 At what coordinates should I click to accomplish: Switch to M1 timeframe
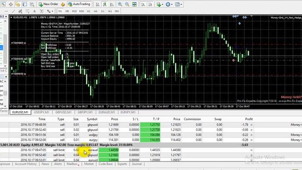point(60,11)
